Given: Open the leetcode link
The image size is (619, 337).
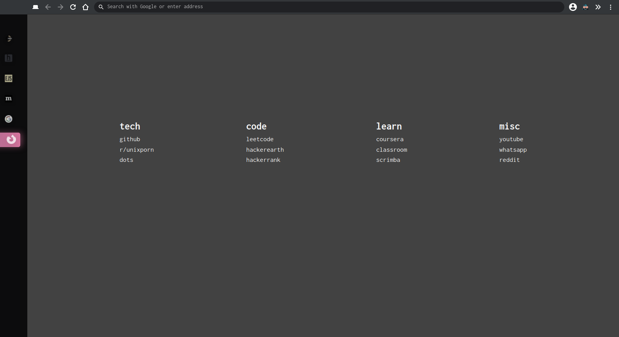Looking at the screenshot, I should tap(260, 139).
